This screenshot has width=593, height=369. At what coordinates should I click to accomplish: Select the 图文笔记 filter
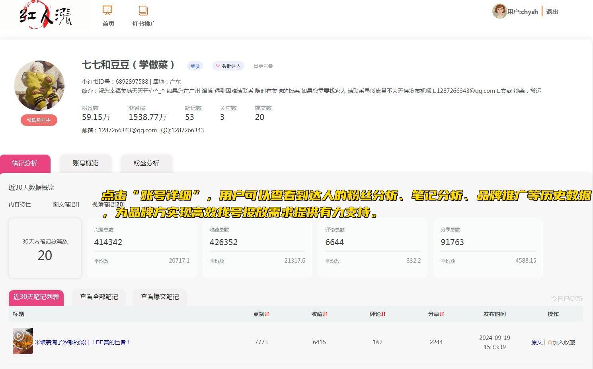click(x=66, y=204)
